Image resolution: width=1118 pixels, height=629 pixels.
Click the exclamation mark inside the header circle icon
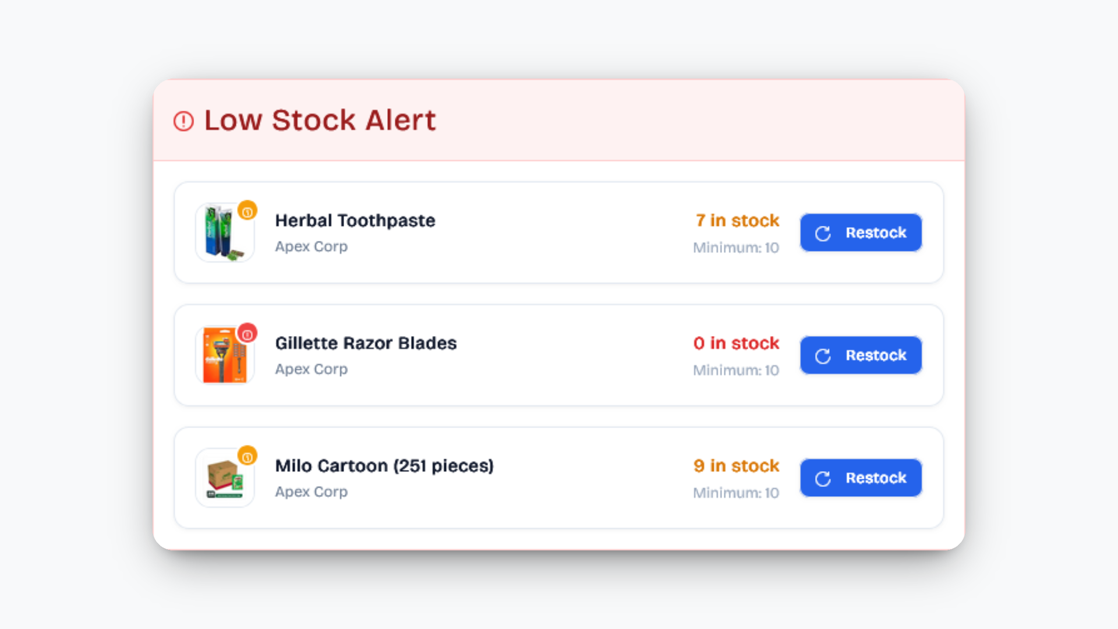coord(183,121)
